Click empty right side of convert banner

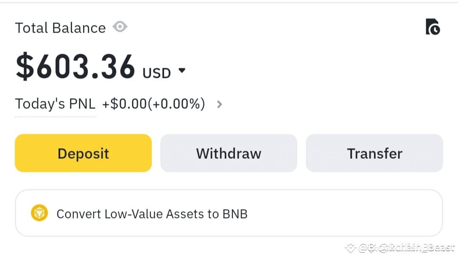[360, 213]
